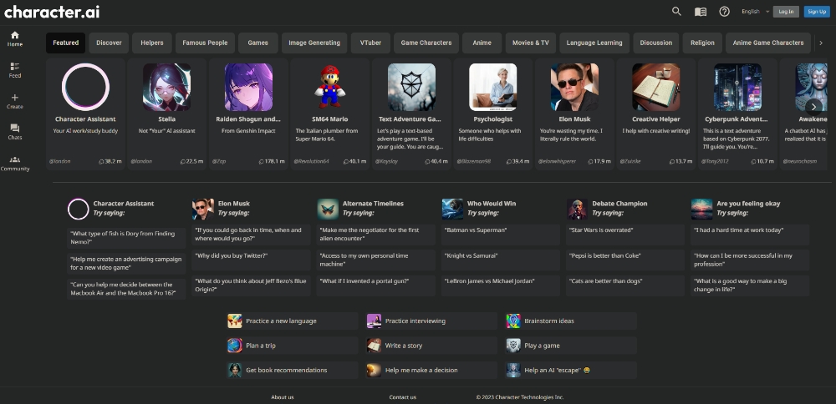The height and width of the screenshot is (404, 836).
Task: Click the Help me make a decision icon
Action: point(374,370)
